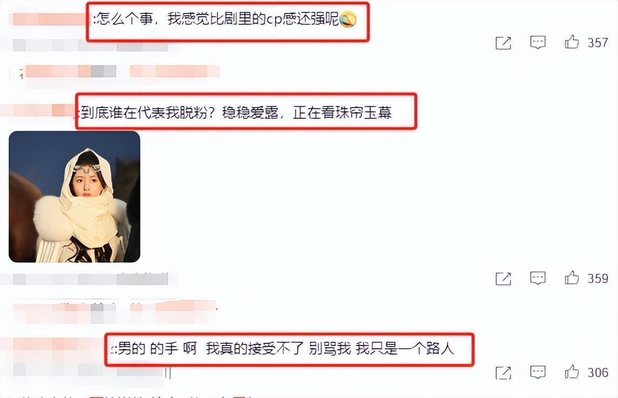The width and height of the screenshot is (618, 398).
Task: Reply to the 到底谁在代表我脱粉 comment
Action: click(x=538, y=278)
